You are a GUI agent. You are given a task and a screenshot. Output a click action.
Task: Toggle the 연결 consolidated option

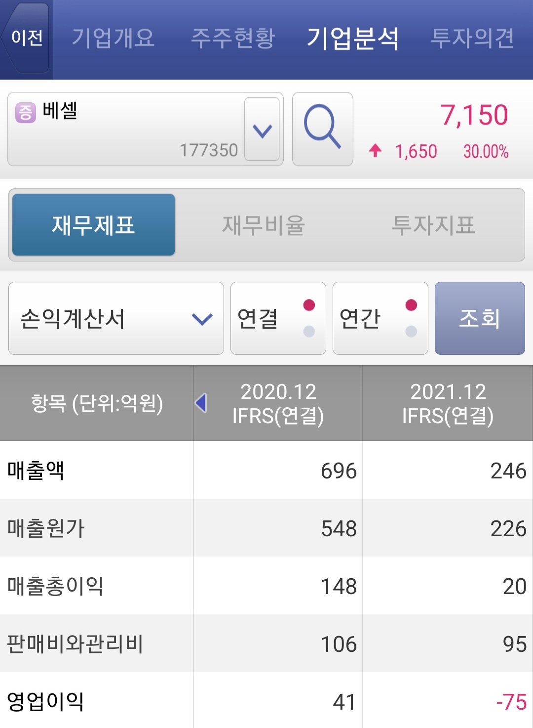278,318
